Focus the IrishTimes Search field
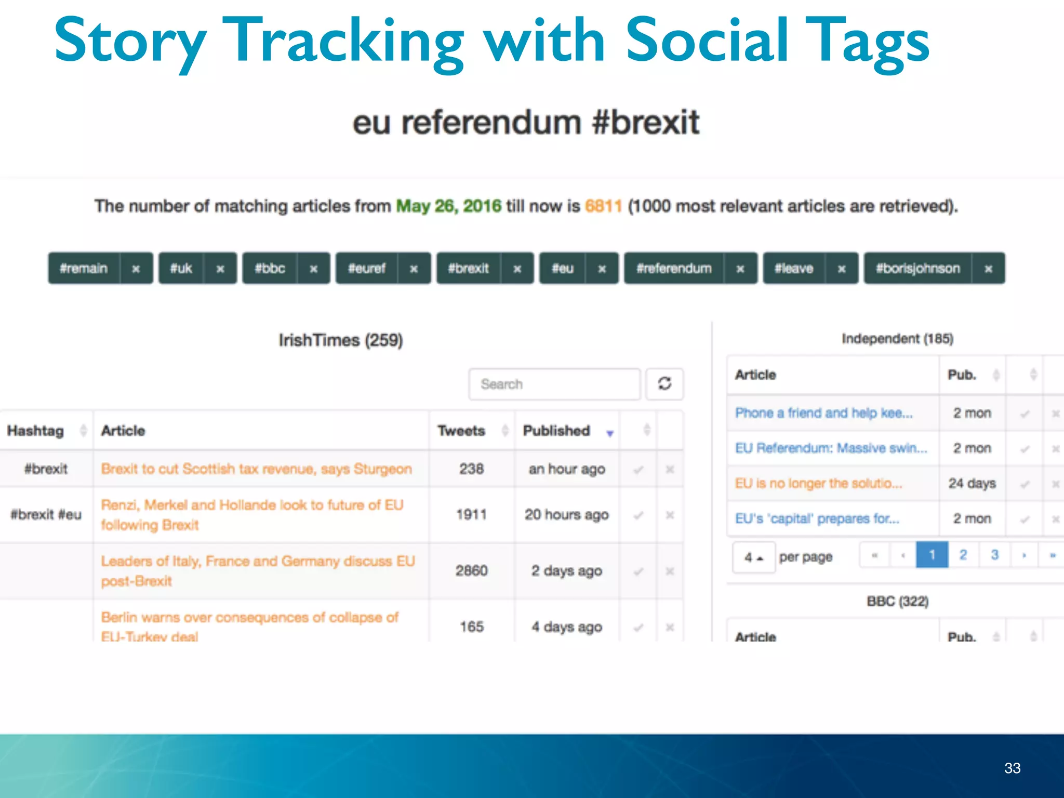Image resolution: width=1064 pixels, height=798 pixels. (x=554, y=384)
